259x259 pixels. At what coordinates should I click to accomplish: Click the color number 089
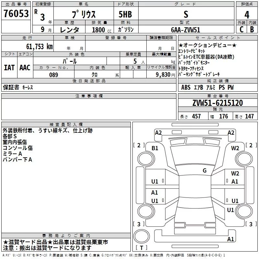click(x=54, y=75)
